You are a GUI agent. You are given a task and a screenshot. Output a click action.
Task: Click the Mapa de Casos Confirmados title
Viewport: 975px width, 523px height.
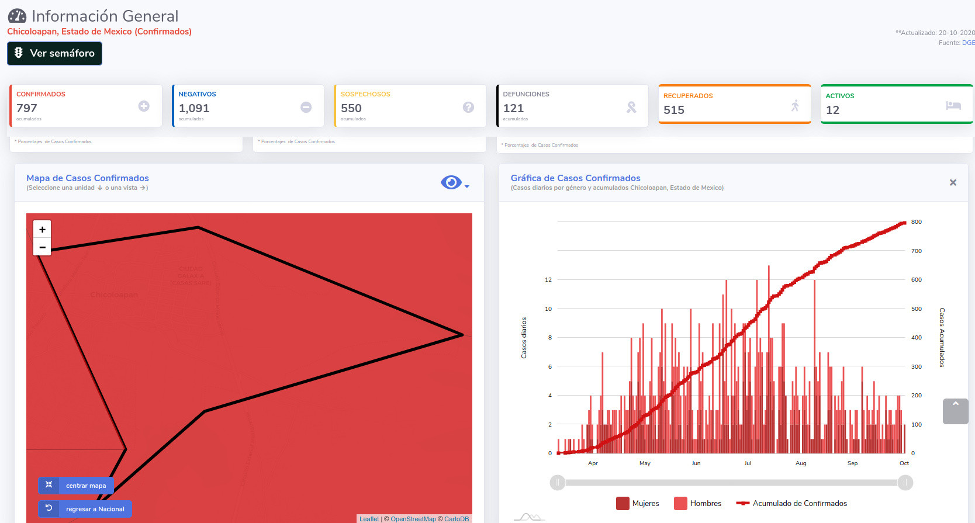[88, 178]
